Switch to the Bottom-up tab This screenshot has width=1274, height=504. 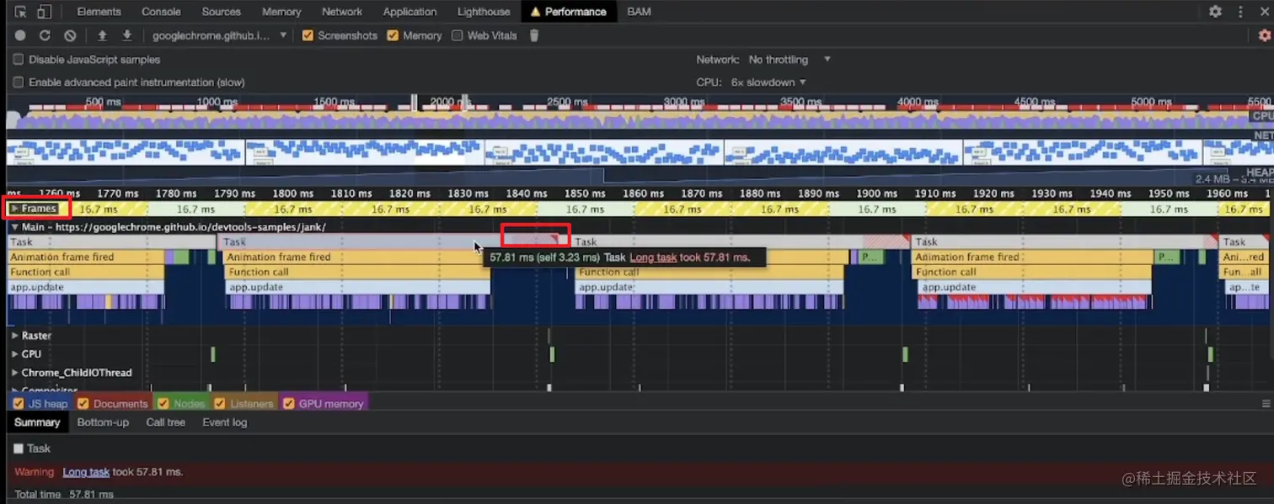tap(103, 422)
